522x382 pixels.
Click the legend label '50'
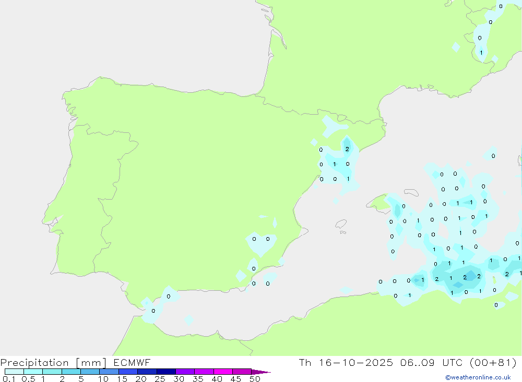pos(255,379)
